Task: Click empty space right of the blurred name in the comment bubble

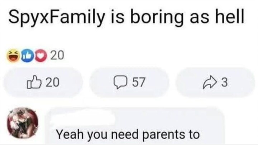Action: click(168, 117)
